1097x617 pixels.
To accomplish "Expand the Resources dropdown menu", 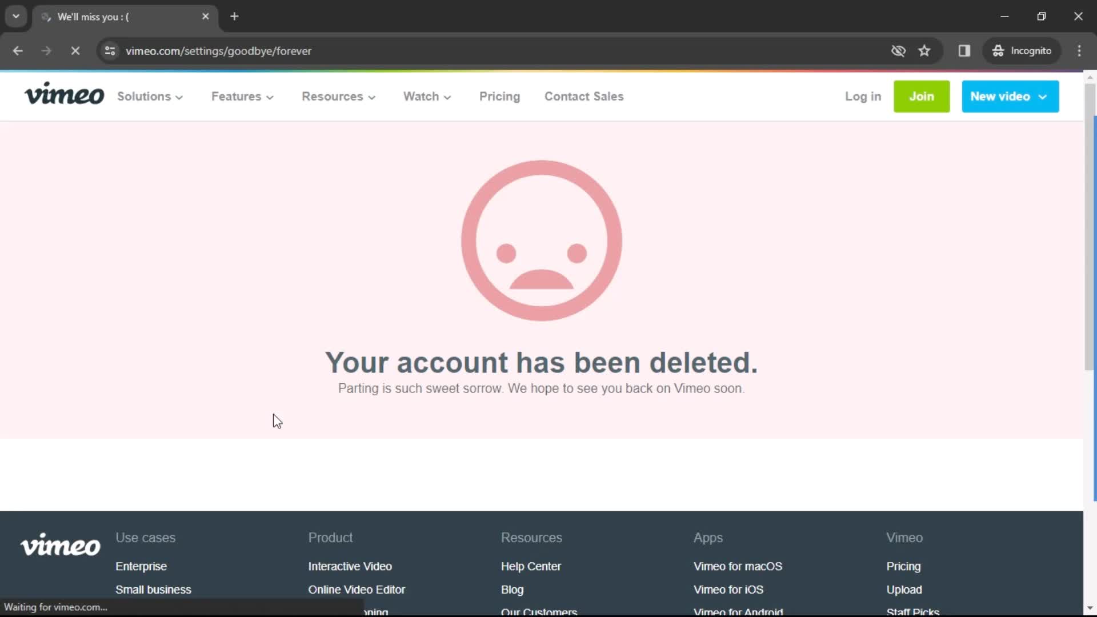I will point(339,97).
